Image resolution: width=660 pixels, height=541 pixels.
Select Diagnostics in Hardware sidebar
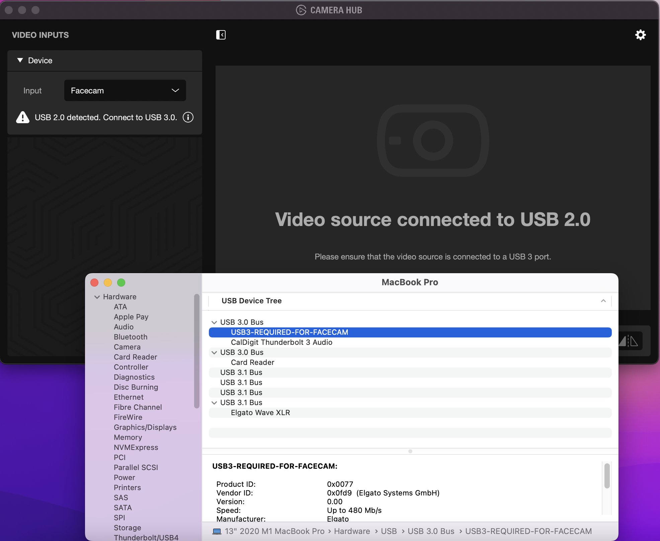click(x=134, y=377)
